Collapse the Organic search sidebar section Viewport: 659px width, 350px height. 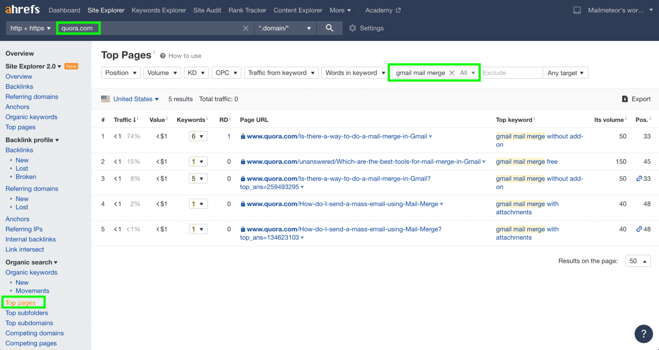click(31, 262)
